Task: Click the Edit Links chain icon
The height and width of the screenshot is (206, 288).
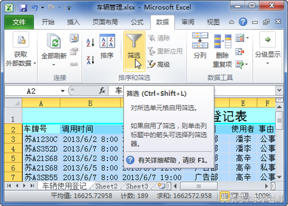Action: (74, 64)
